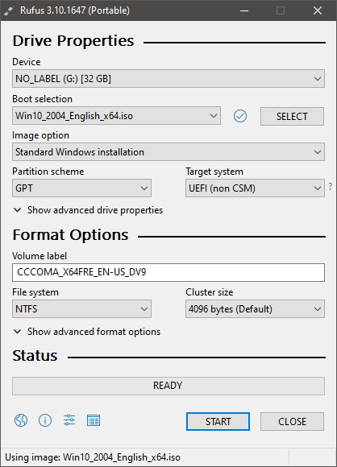
Task: Click the Image option label
Action: [40, 135]
